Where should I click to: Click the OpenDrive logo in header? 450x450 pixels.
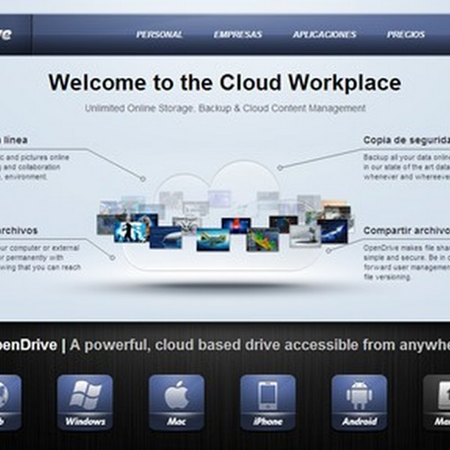tap(6, 34)
